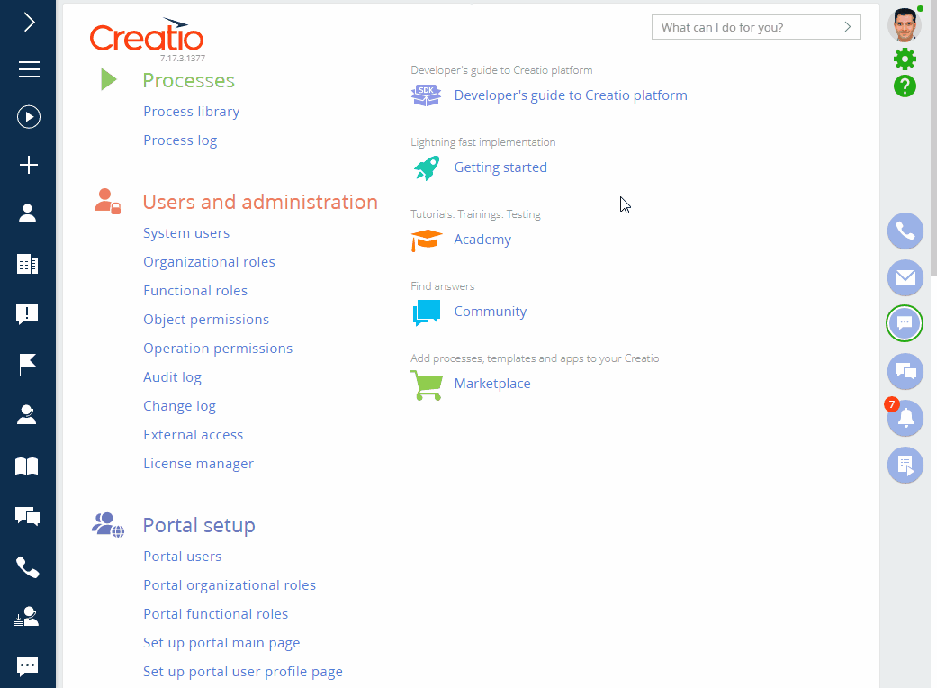Open the flag section in sidebar
Screen dimensions: 937x688
click(x=28, y=364)
